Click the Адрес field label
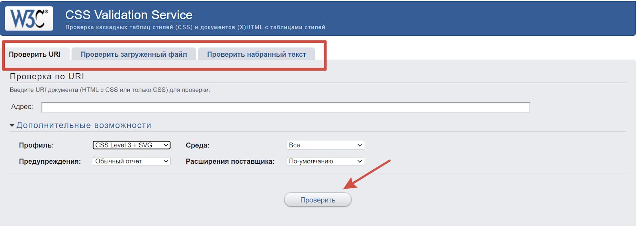The width and height of the screenshot is (637, 226). pyautogui.click(x=22, y=107)
